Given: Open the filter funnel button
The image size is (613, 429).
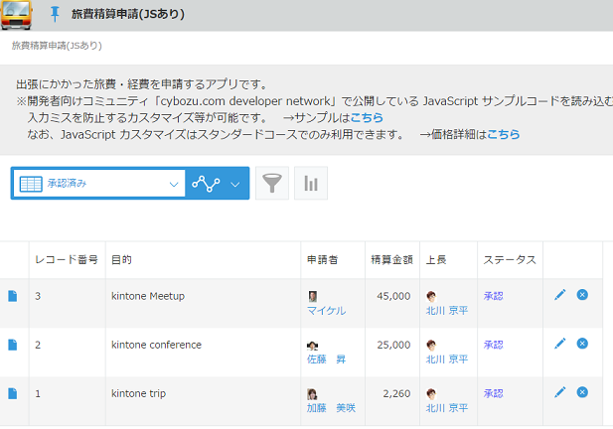Looking at the screenshot, I should click(x=272, y=184).
